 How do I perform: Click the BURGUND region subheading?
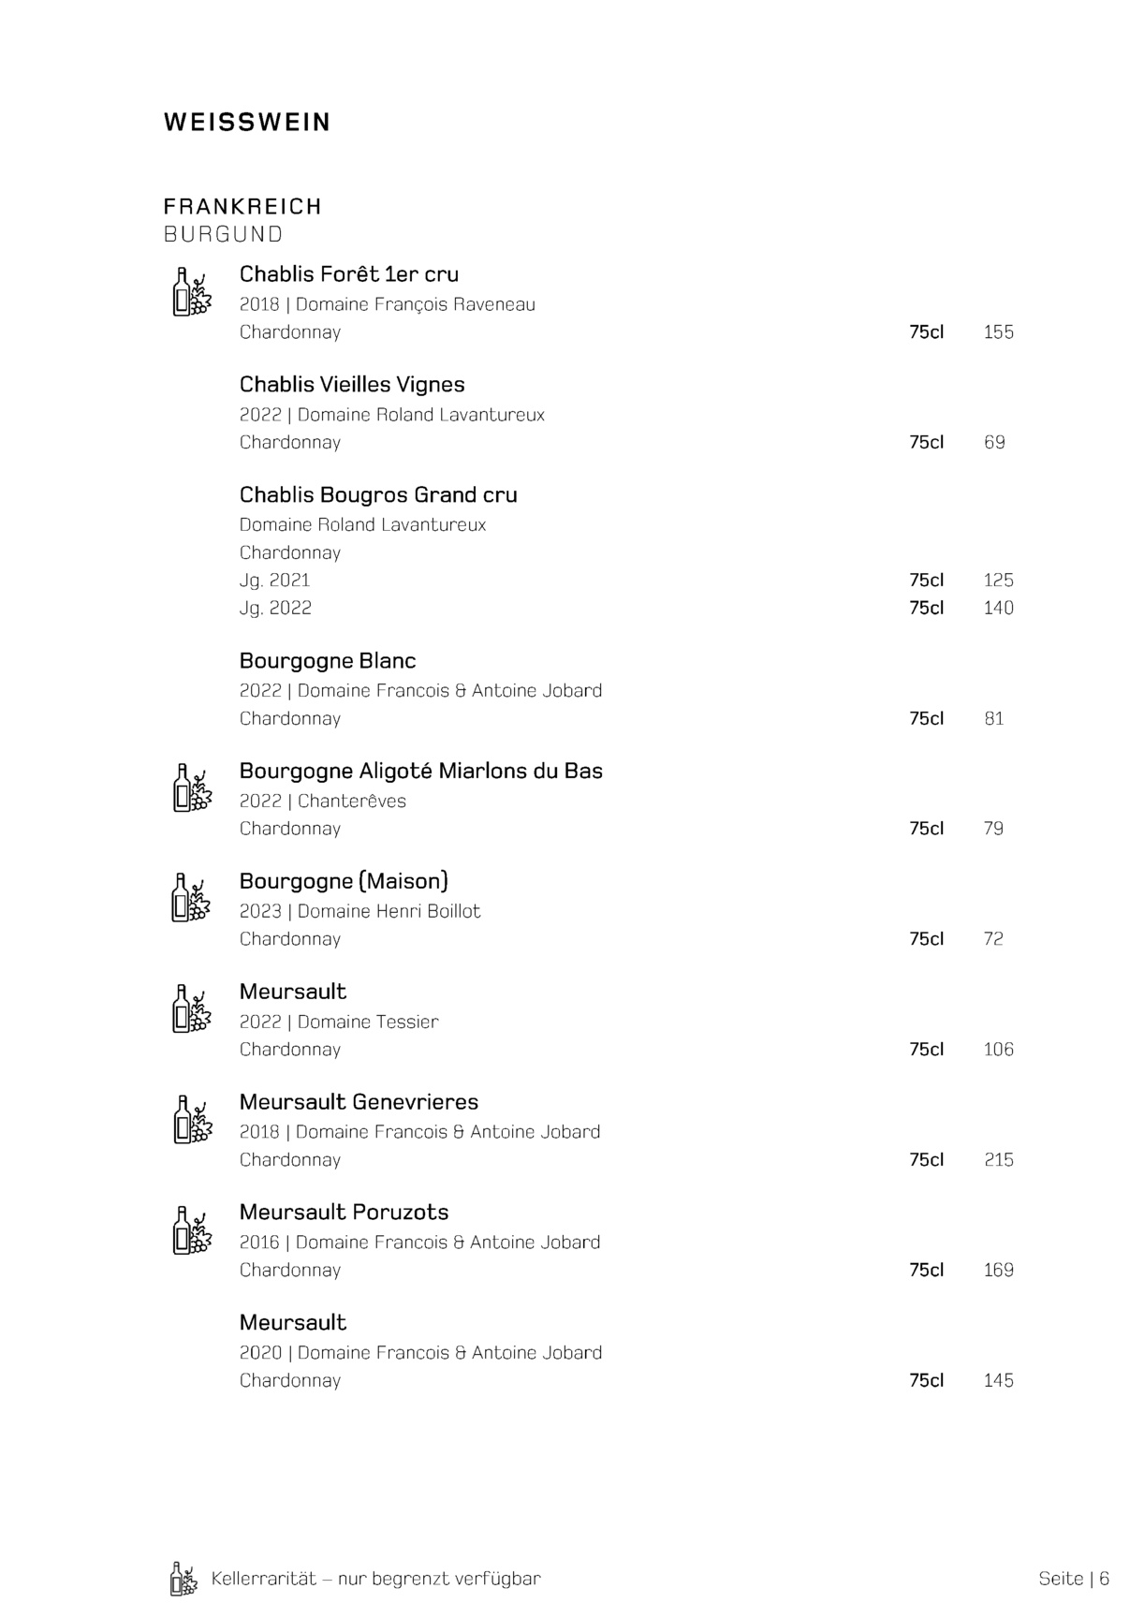pos(223,234)
